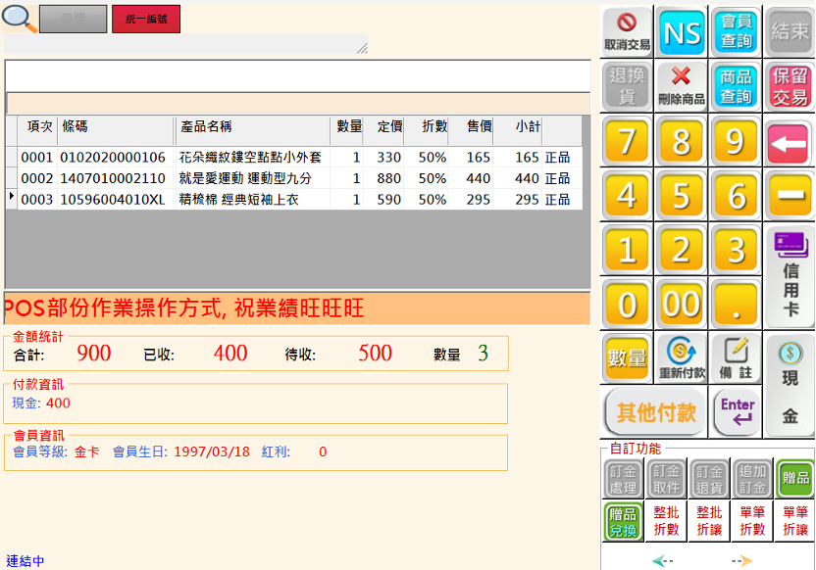Click the 訂金取件 pickup button

[666, 479]
